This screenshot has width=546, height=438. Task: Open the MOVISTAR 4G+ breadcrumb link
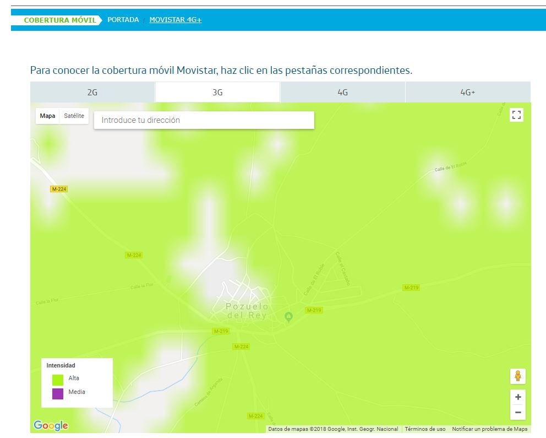[176, 20]
